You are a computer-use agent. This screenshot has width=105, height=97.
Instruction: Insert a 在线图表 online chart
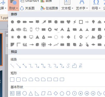pos(49,8)
